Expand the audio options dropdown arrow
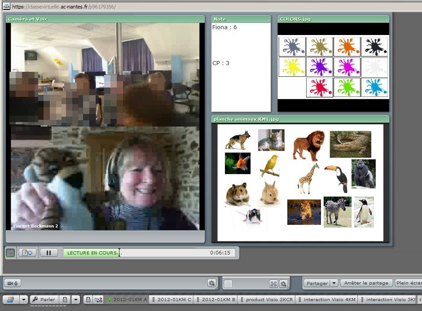This screenshot has height=311, width=422. click(x=76, y=299)
